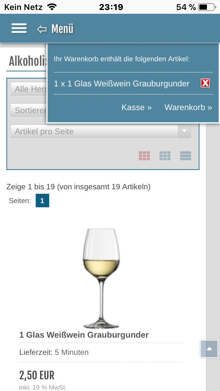Open 1 Glas Weißwein Grauburgunder product title
This screenshot has height=391, width=220.
coord(84,335)
